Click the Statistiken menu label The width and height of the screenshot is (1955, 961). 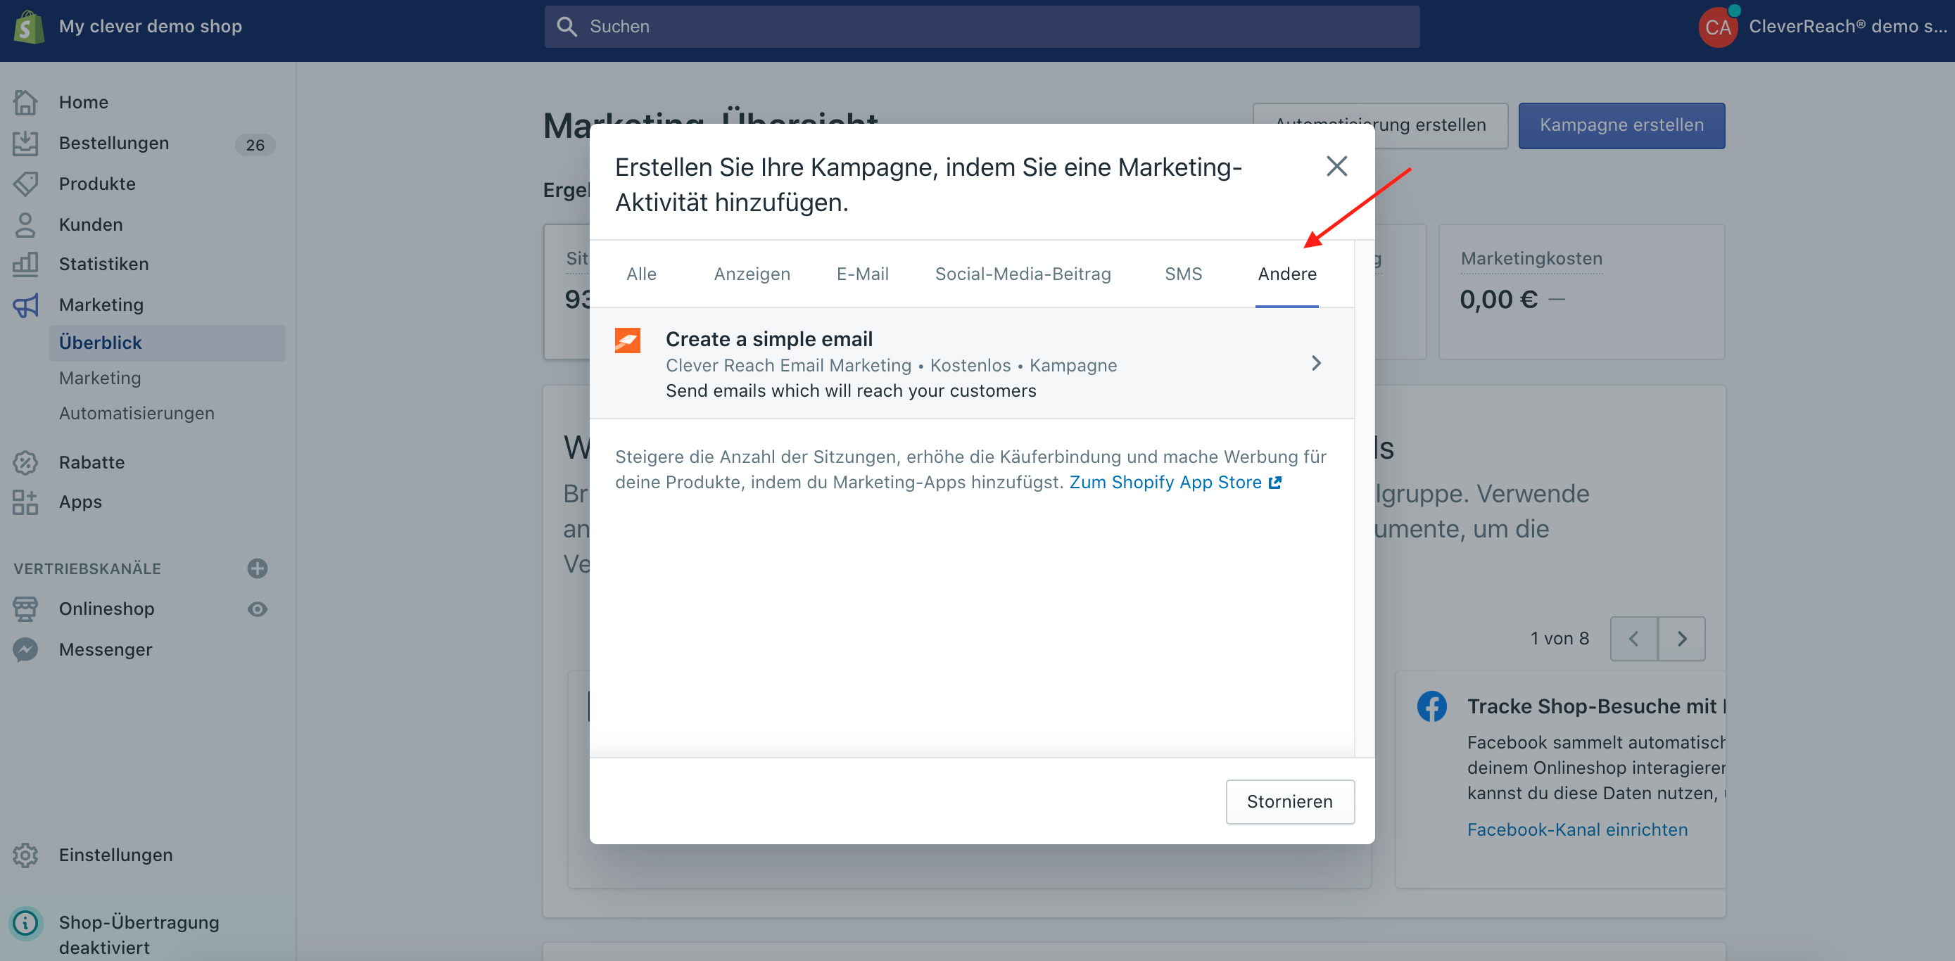click(104, 264)
